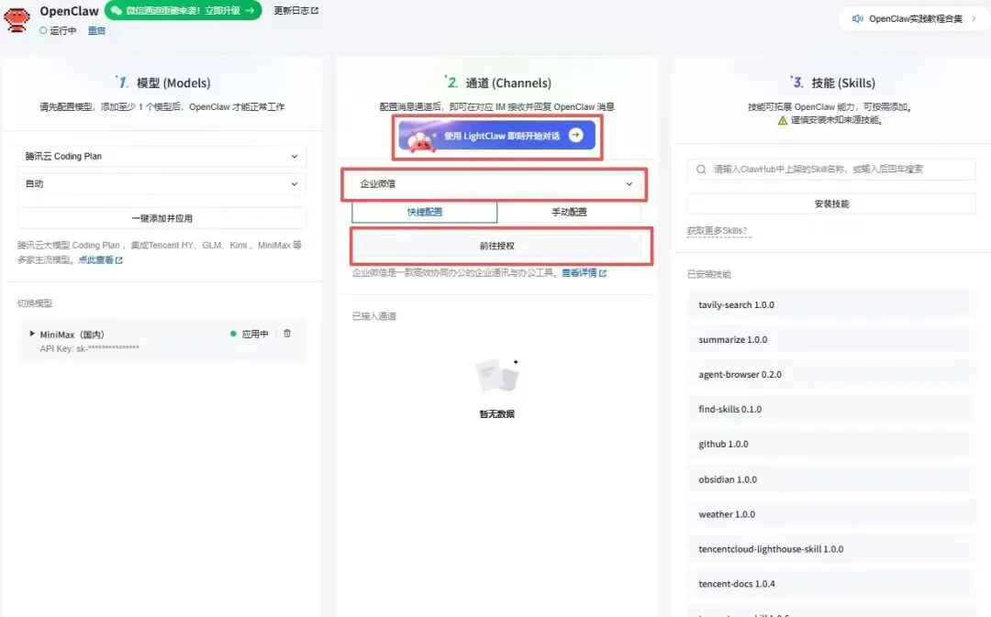Switch to the 手动配置 tab

[x=570, y=212]
